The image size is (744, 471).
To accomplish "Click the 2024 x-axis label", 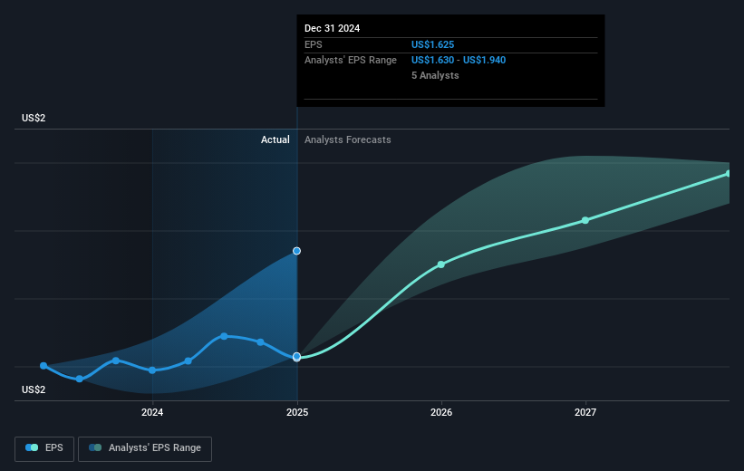I will pyautogui.click(x=152, y=412).
